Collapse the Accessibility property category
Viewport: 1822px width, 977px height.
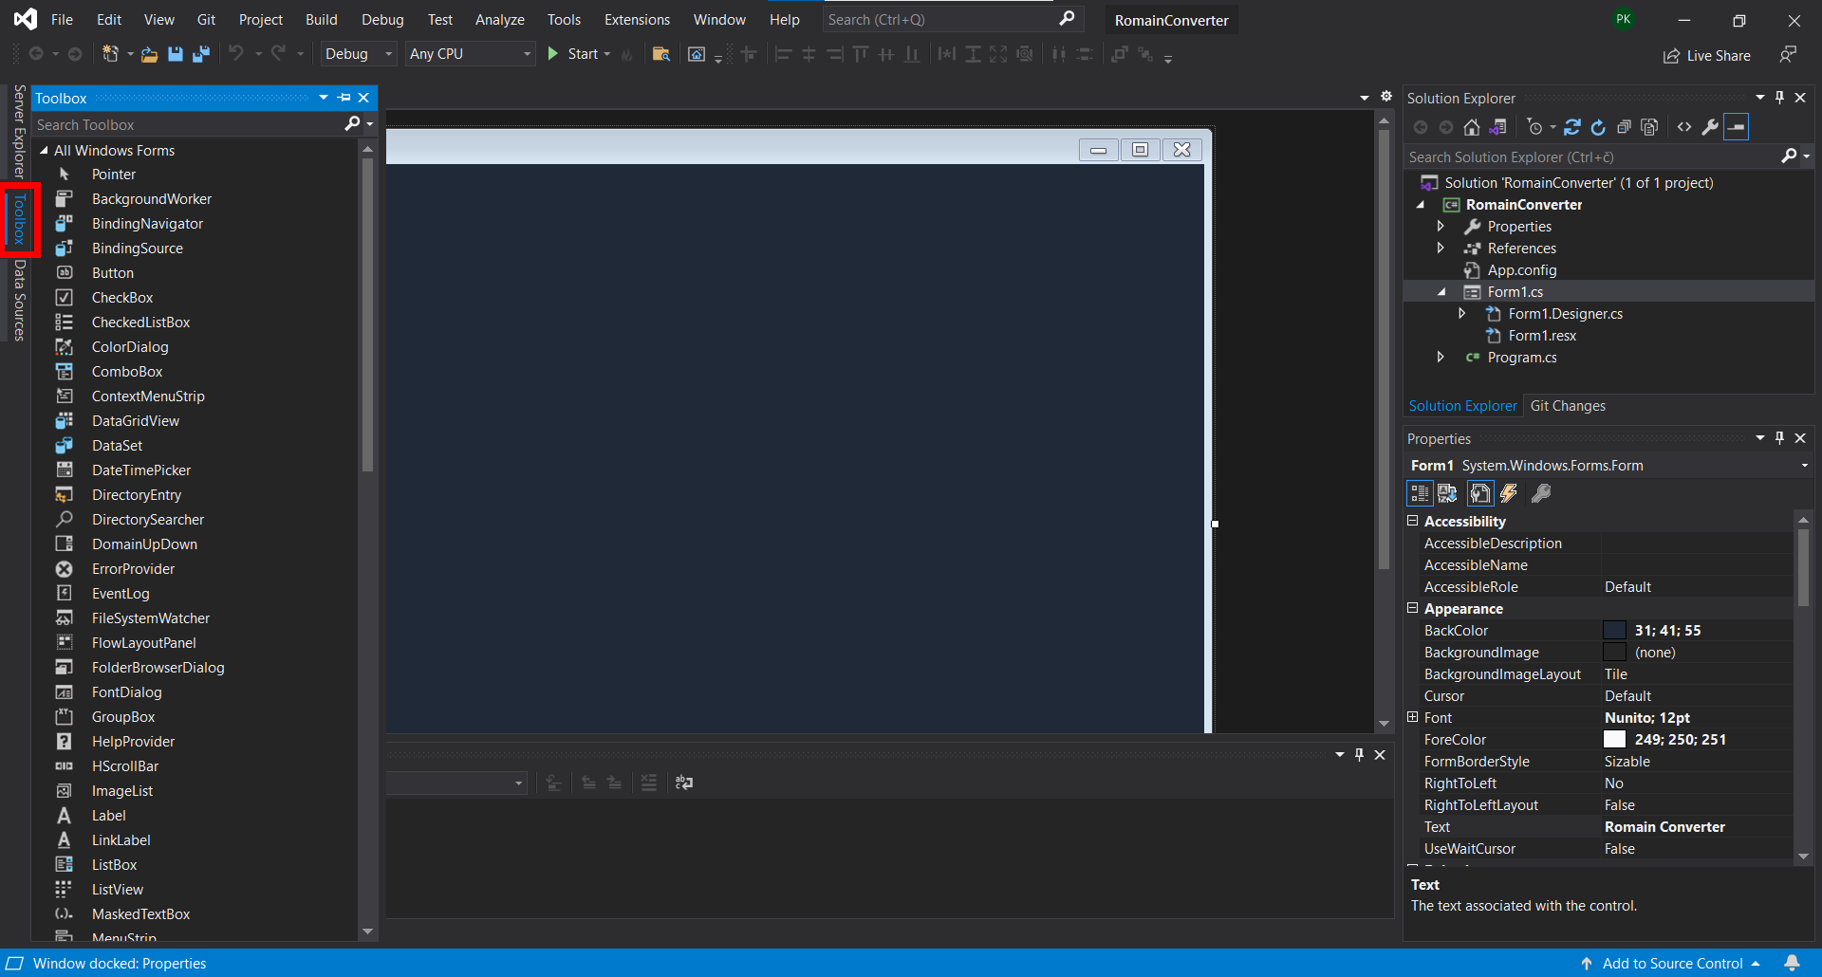[1412, 521]
